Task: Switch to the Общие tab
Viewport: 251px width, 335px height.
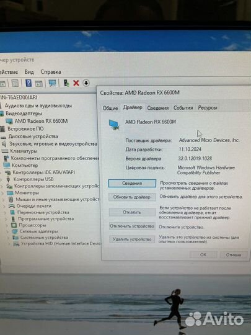Action: pyautogui.click(x=110, y=108)
